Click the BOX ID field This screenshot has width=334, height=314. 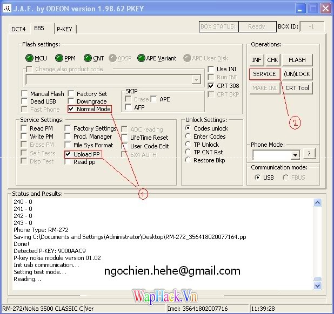(312, 26)
